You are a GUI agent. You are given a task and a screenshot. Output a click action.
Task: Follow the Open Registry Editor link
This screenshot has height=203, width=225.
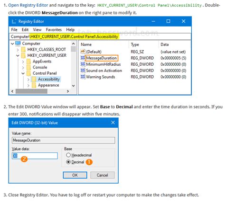[28, 5]
